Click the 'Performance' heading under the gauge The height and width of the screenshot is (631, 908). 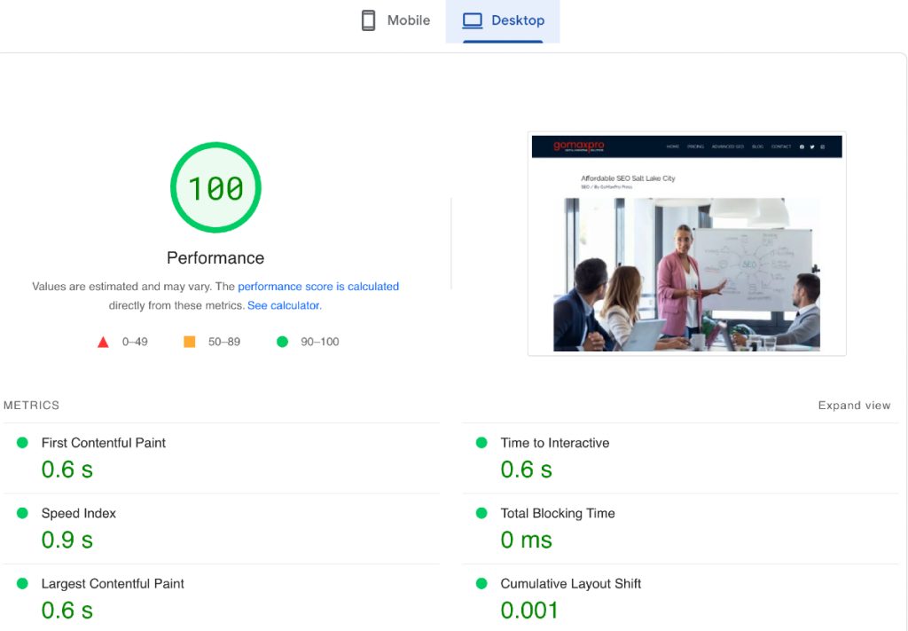coord(215,258)
